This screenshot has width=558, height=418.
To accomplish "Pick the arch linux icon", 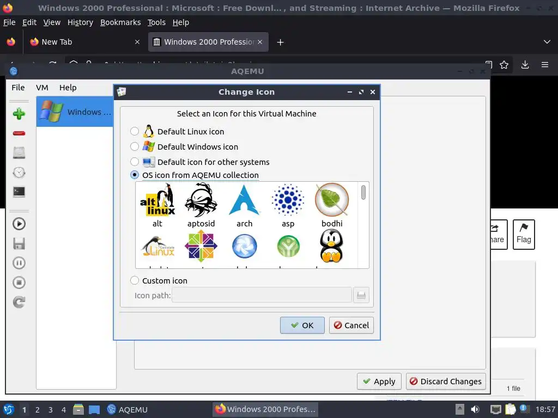I will [245, 200].
